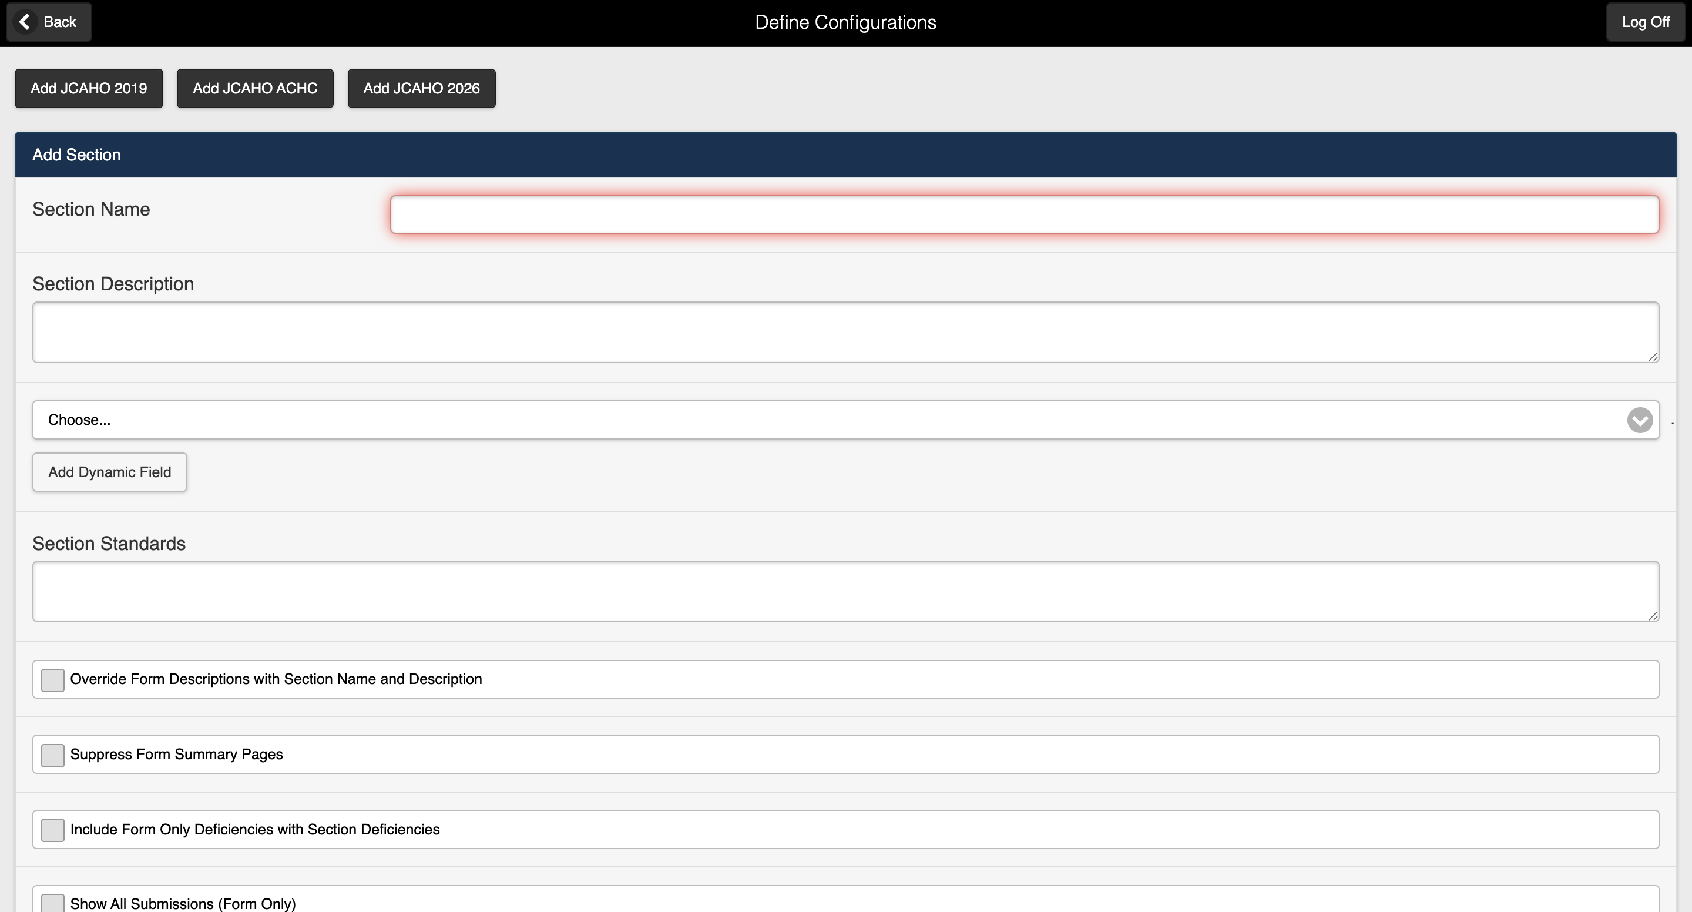Click Add Dynamic Field button
Image resolution: width=1692 pixels, height=912 pixels.
click(x=110, y=472)
